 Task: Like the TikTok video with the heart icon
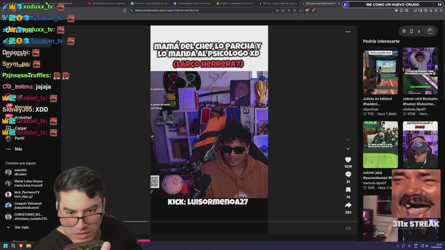point(348,160)
